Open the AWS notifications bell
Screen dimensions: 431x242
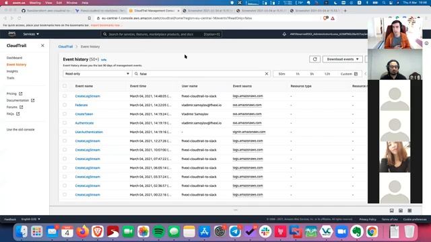[x=284, y=34]
